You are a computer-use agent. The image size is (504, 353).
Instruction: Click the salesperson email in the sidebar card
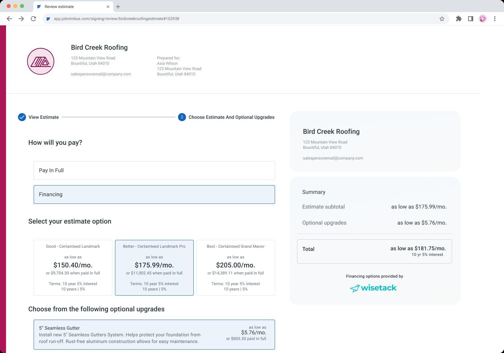point(333,158)
